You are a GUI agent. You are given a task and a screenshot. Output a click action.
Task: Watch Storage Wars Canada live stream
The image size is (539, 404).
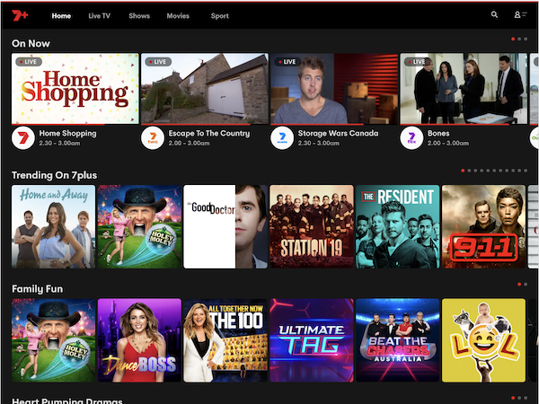pyautogui.click(x=334, y=88)
